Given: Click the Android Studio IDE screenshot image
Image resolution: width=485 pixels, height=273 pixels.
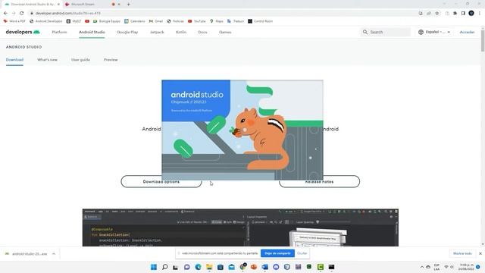Looking at the screenshot, I should (x=240, y=227).
